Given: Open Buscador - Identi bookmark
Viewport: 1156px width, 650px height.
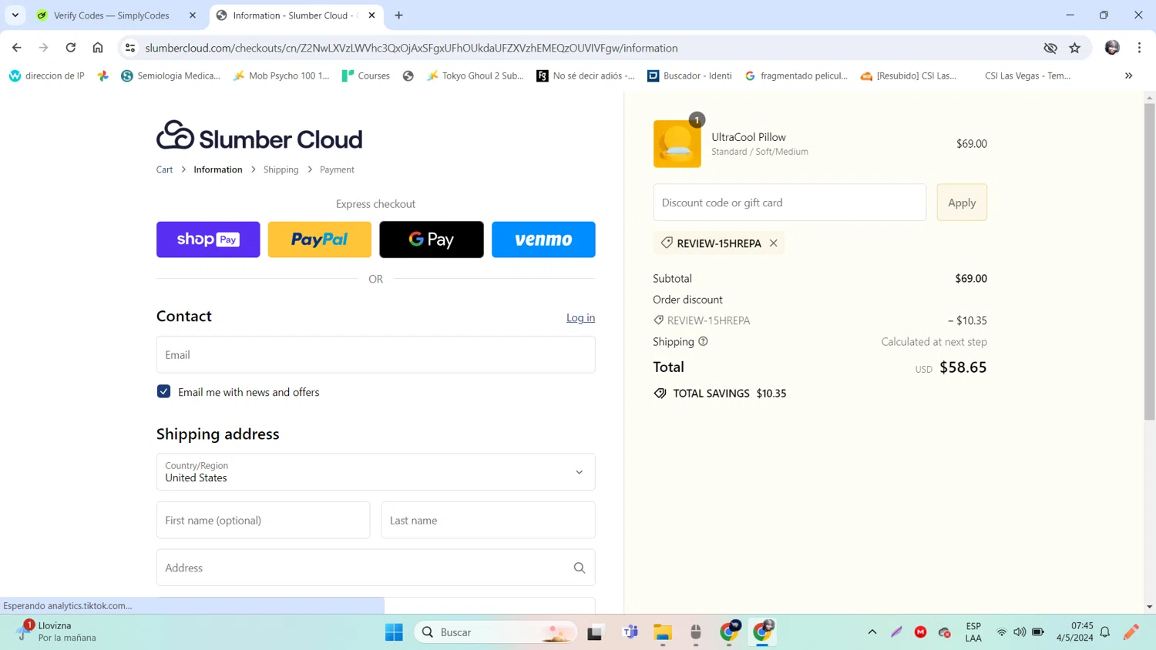Looking at the screenshot, I should pos(690,75).
